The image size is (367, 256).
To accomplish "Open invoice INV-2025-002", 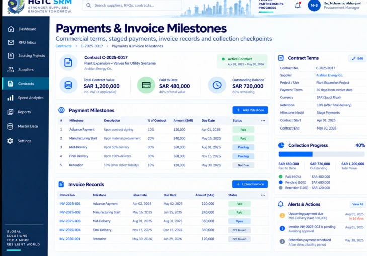I will (x=70, y=212).
